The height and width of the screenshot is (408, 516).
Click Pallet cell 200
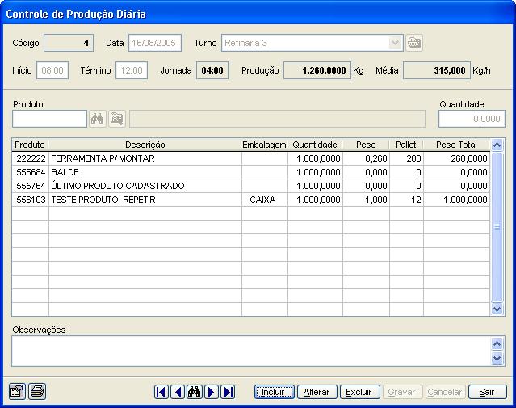tap(406, 158)
